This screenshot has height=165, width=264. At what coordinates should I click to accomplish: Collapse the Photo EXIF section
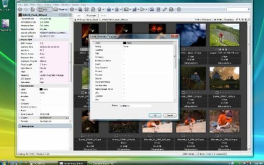click(x=20, y=40)
